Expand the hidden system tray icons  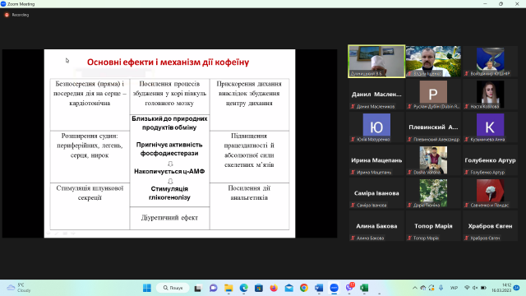click(x=415, y=288)
